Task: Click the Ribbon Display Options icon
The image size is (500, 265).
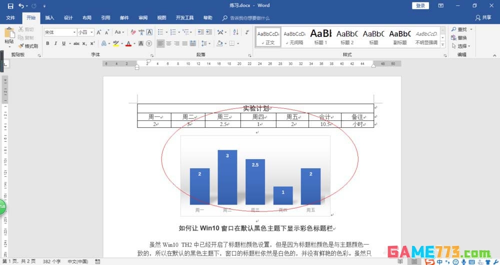Action: [440, 5]
